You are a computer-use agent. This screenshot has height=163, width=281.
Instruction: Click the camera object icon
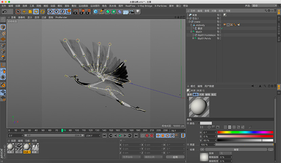(132, 11)
